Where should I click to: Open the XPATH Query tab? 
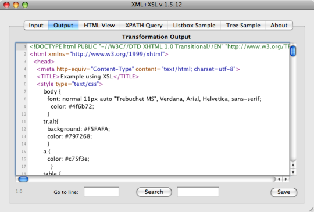pos(144,26)
